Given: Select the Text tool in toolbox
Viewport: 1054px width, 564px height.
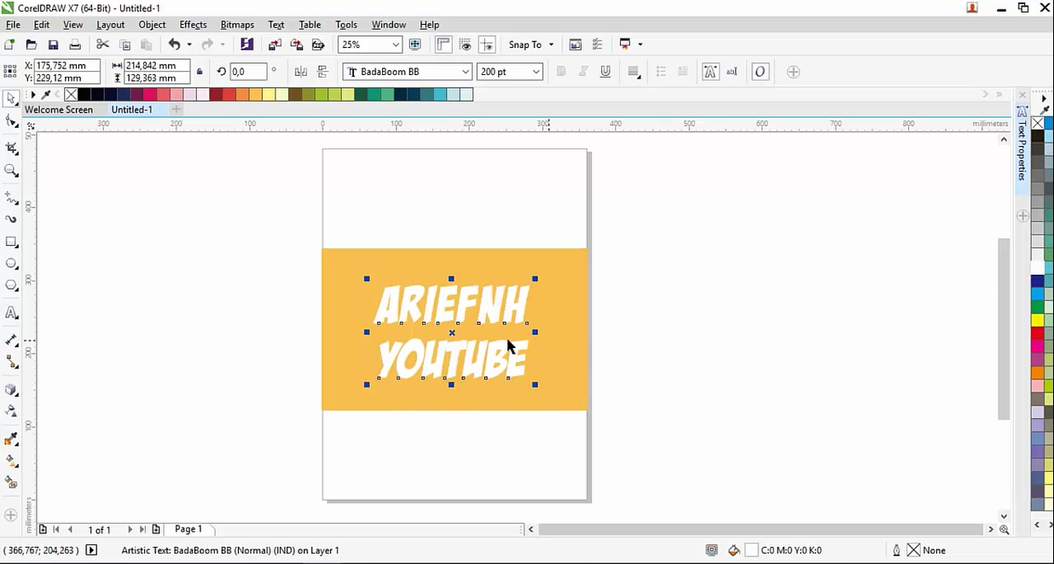Looking at the screenshot, I should (x=11, y=313).
